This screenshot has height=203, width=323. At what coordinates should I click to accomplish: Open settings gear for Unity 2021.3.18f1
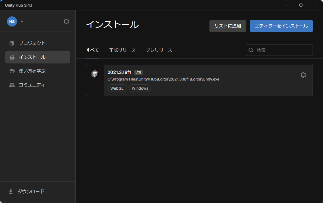coord(303,75)
